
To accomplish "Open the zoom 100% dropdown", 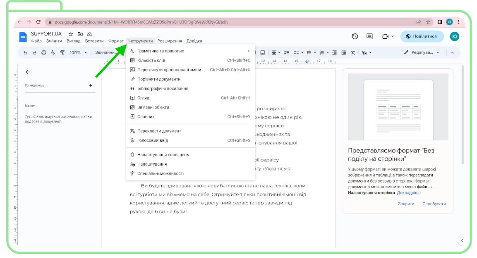I will point(78,52).
